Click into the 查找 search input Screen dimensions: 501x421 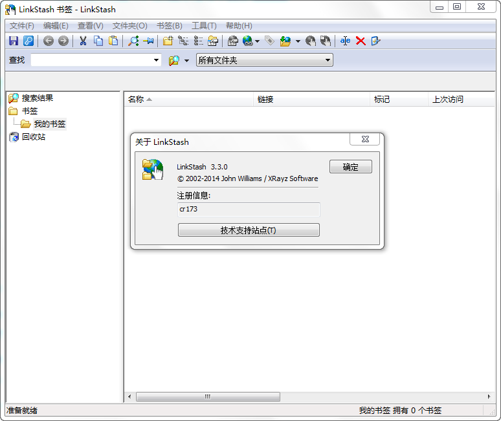(92, 60)
